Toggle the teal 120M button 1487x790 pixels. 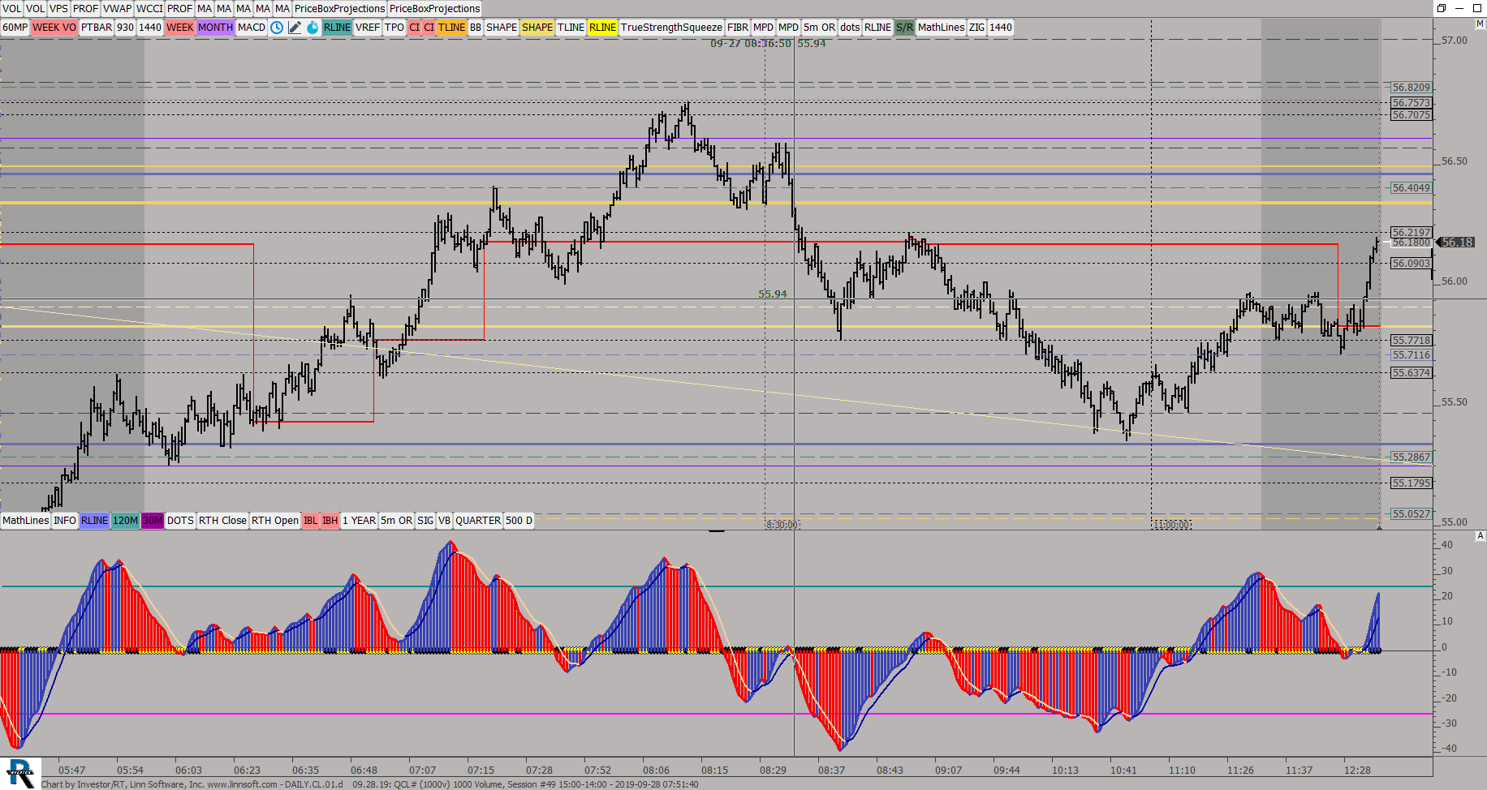click(125, 521)
